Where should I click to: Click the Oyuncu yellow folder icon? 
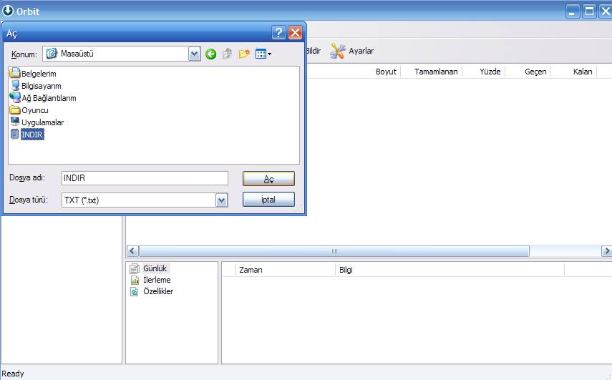click(x=15, y=109)
